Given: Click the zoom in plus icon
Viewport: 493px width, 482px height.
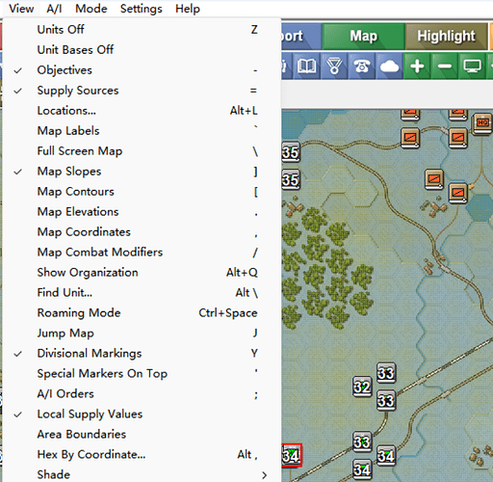Looking at the screenshot, I should [417, 67].
